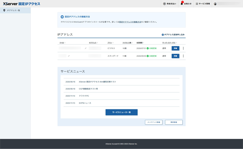Open the サービス管理 menu
The image size is (243, 149).
click(203, 4)
